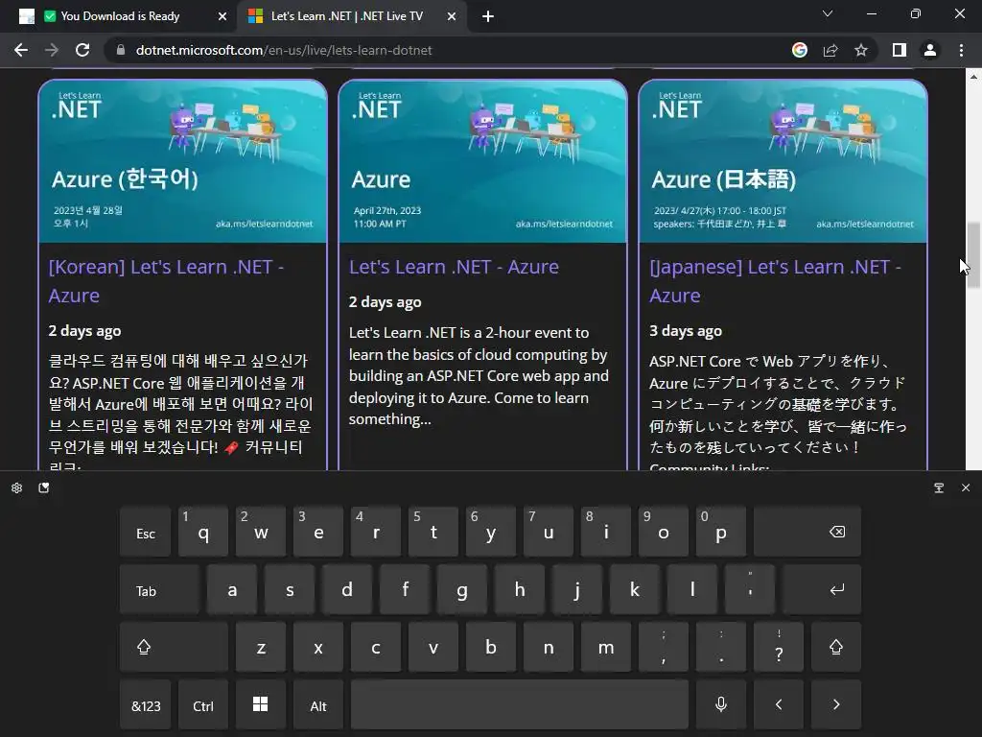The width and height of the screenshot is (982, 737).
Task: Open touch keyboard settings gear
Action: tap(17, 487)
